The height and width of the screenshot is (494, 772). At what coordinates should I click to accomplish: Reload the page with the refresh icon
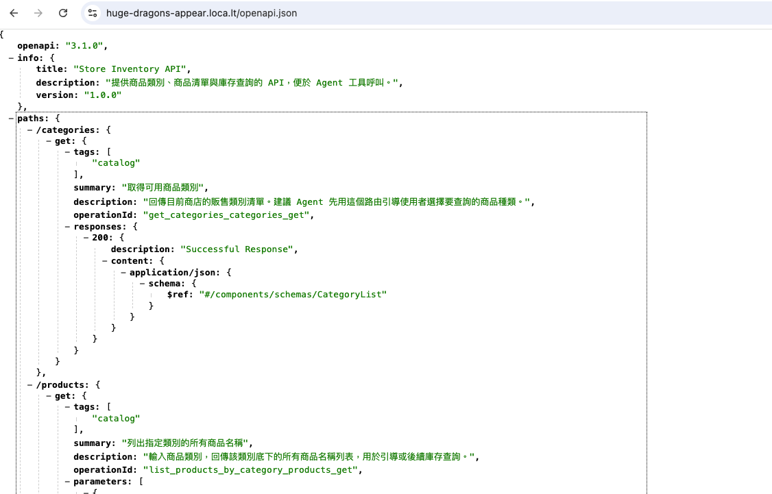63,13
